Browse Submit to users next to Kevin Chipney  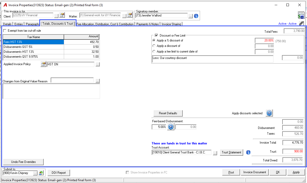pyautogui.click(x=35, y=173)
